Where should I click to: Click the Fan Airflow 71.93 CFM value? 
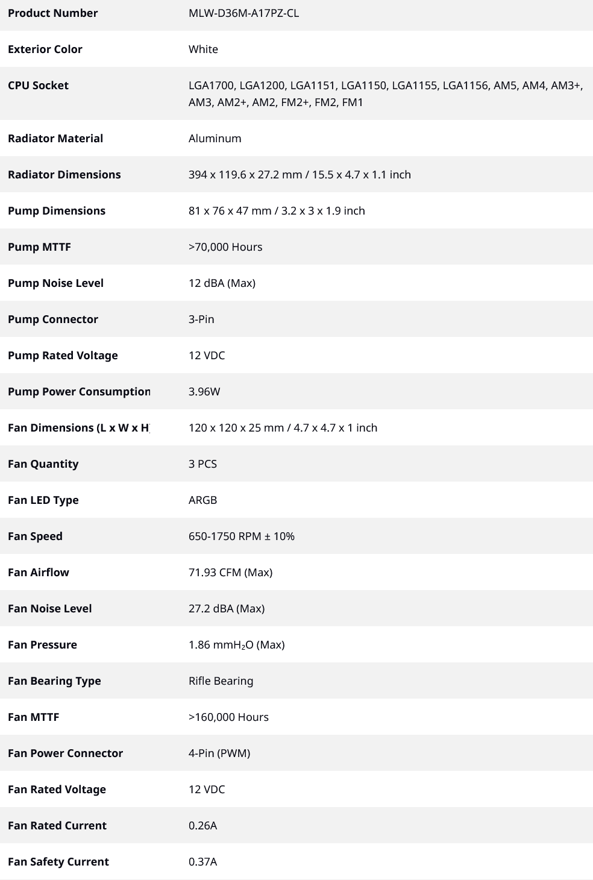230,572
